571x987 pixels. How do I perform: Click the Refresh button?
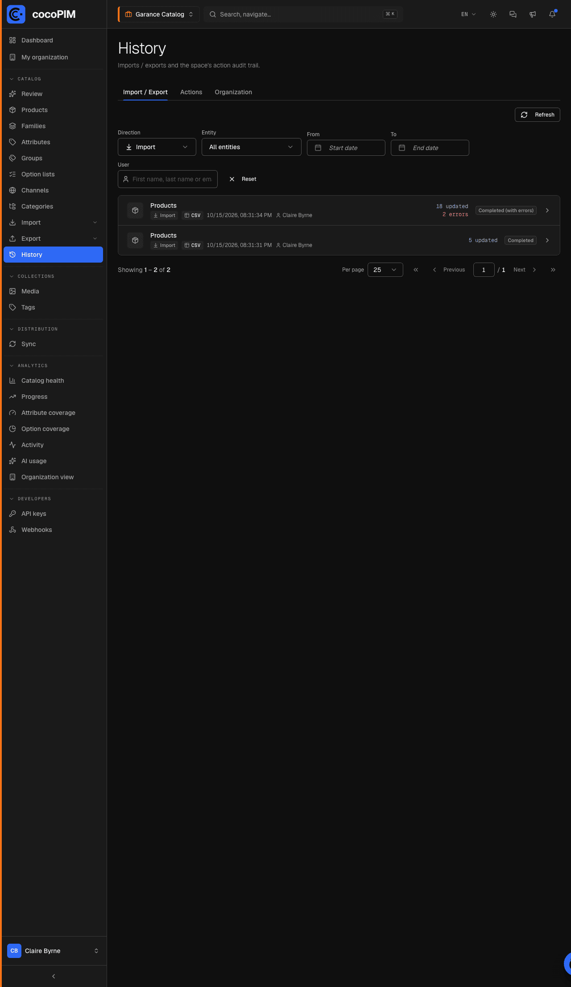tap(538, 115)
